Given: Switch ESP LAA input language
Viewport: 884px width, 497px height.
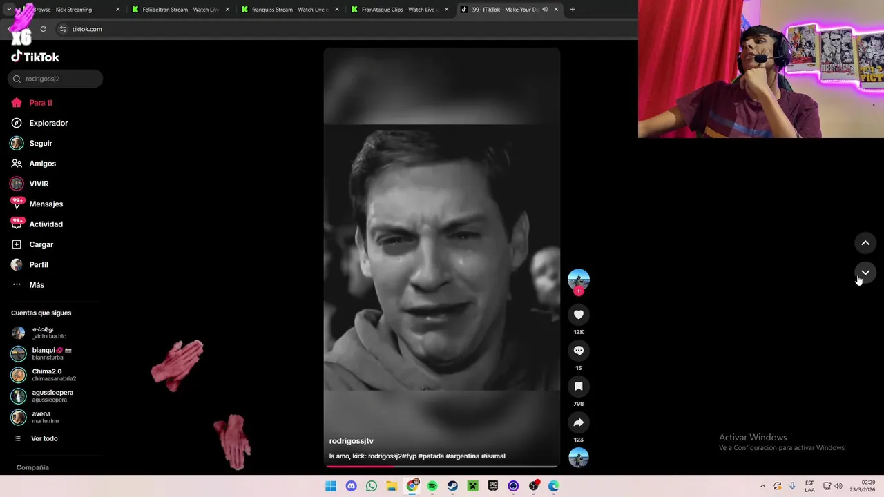Looking at the screenshot, I should (x=809, y=486).
